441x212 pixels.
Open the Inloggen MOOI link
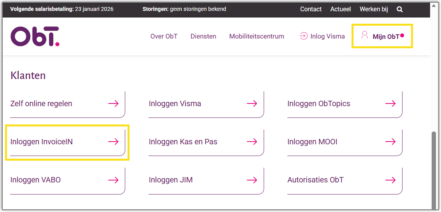(312, 142)
